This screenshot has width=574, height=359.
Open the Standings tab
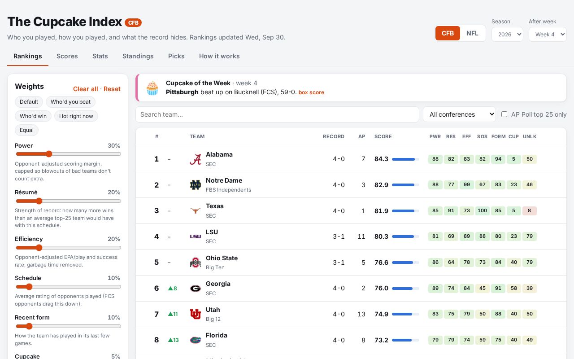(138, 56)
